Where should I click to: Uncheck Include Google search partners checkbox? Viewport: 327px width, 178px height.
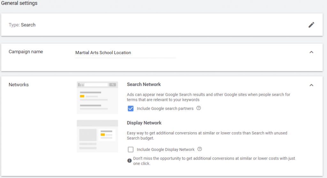(x=131, y=108)
